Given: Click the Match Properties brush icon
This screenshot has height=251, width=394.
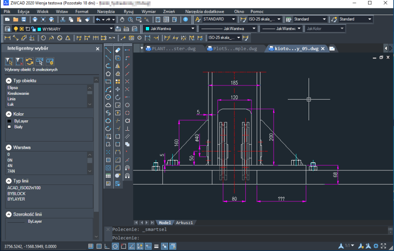Looking at the screenshot, I should click(87, 19).
